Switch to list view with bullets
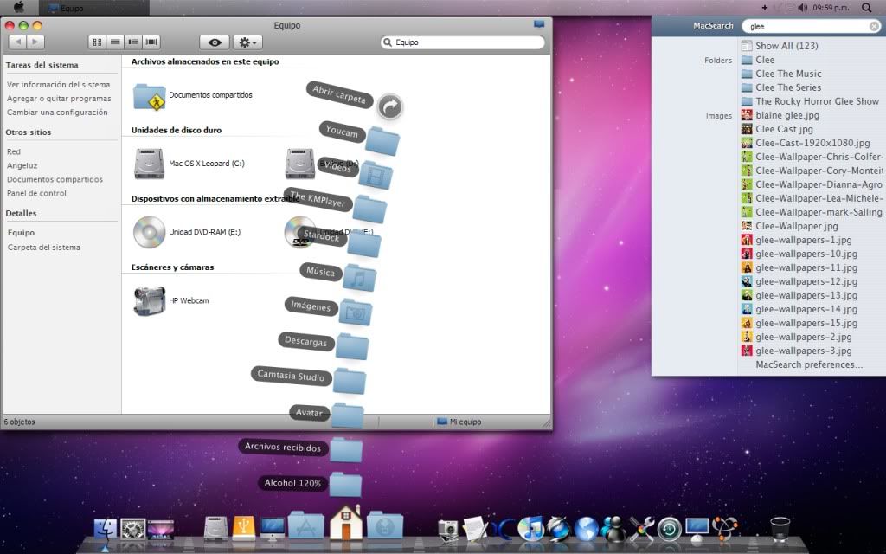Image resolution: width=886 pixels, height=554 pixels. pyautogui.click(x=133, y=42)
